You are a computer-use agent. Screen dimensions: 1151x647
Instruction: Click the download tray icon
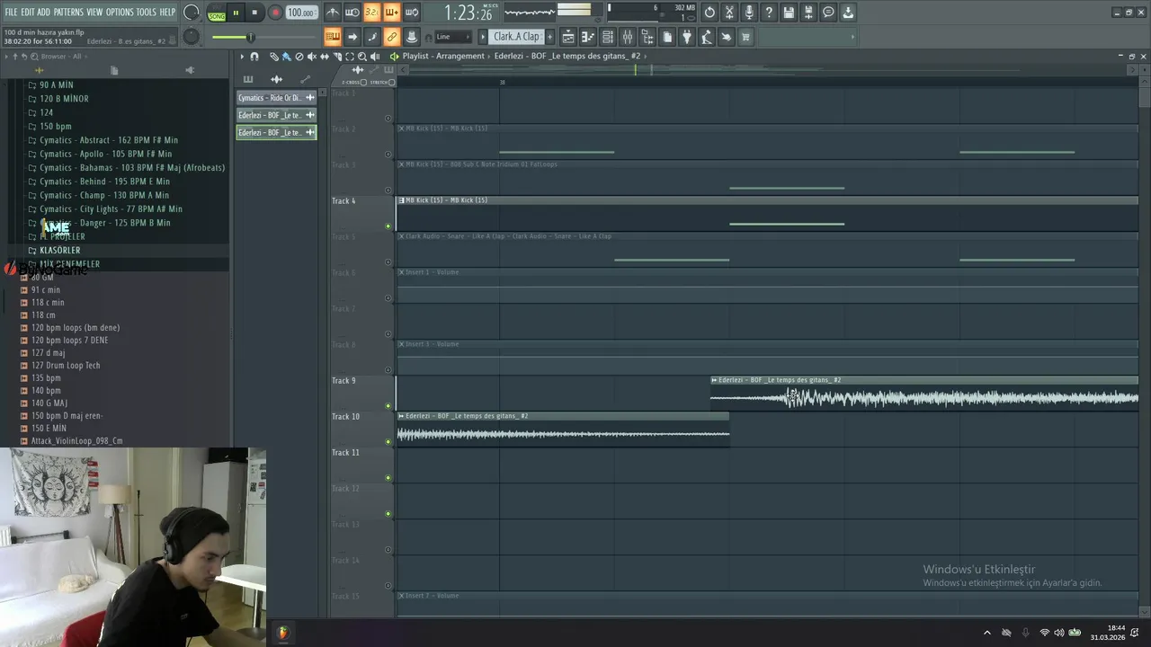[848, 13]
